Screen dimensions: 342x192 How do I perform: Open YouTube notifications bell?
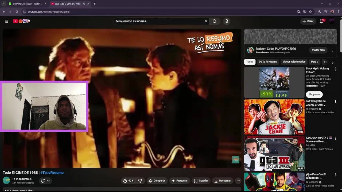click(321, 21)
